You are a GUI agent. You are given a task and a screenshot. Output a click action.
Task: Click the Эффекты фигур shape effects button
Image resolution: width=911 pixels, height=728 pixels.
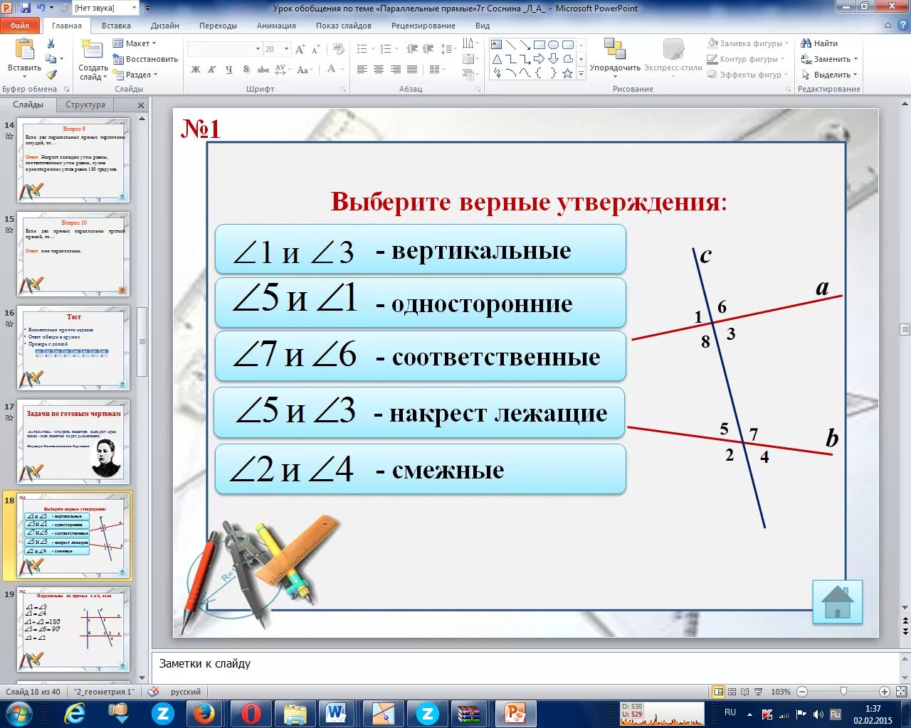click(748, 75)
